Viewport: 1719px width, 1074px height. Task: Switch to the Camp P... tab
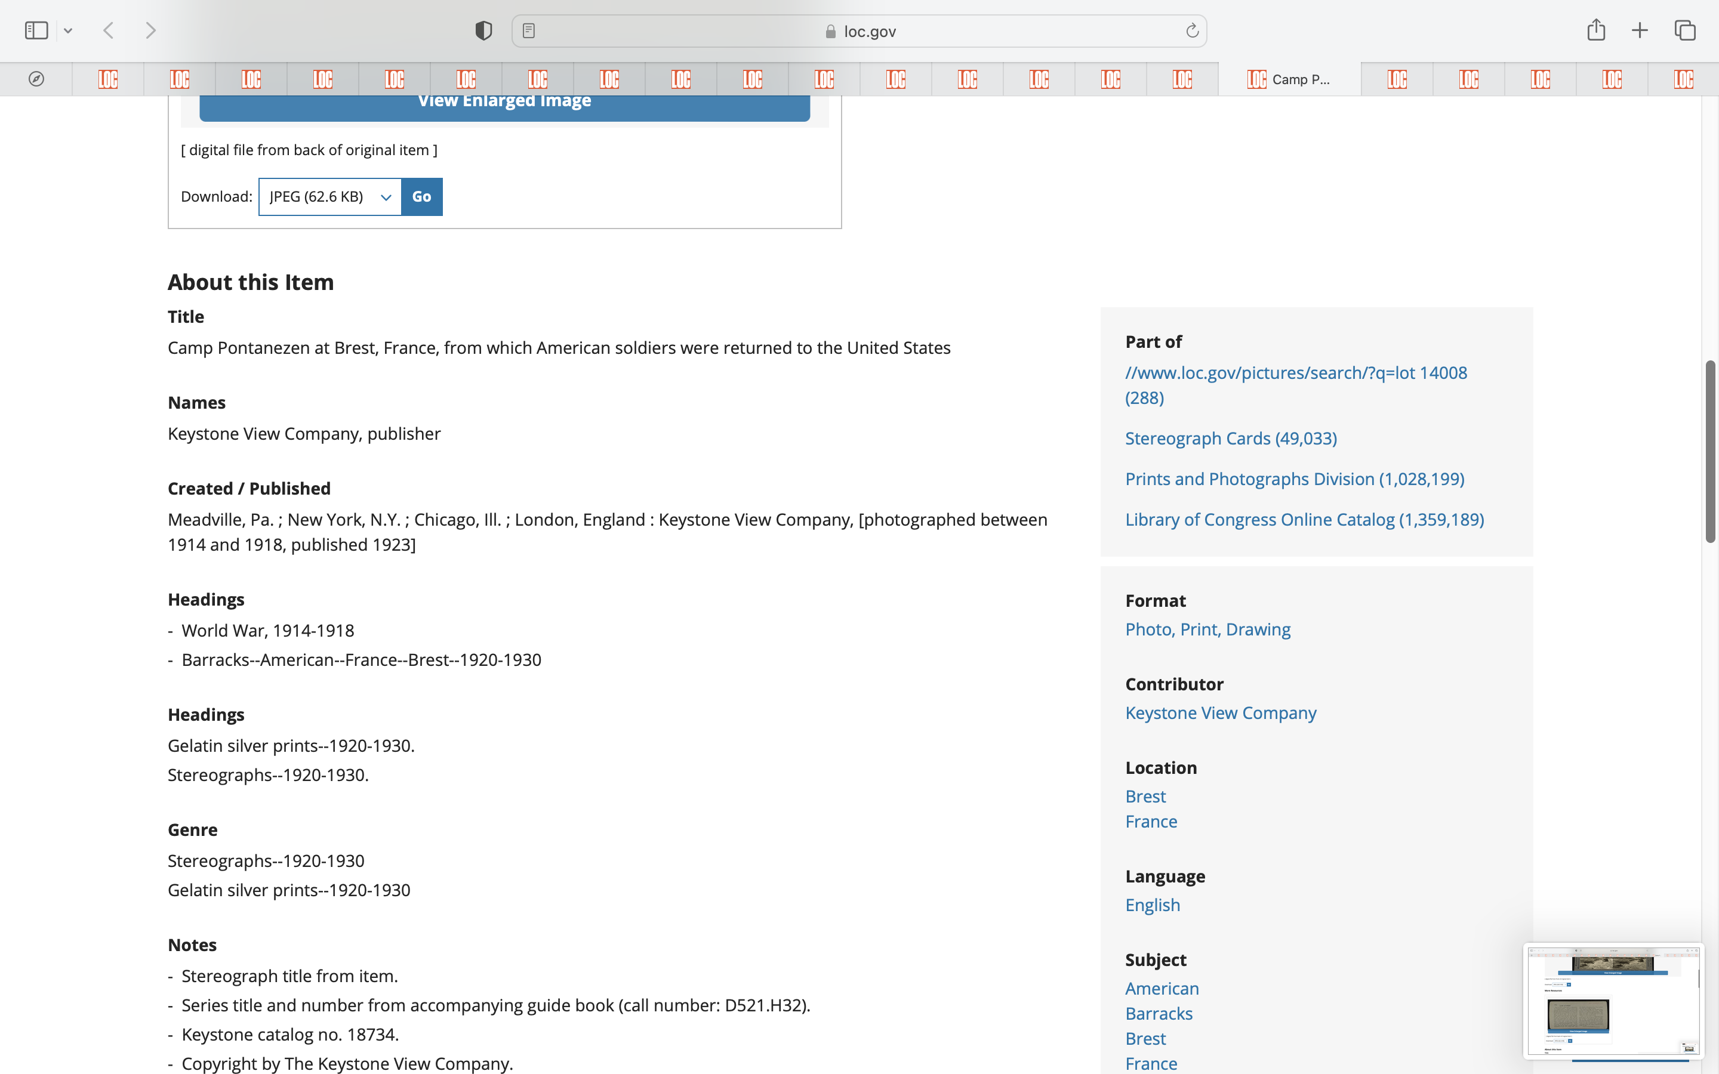[x=1289, y=79]
